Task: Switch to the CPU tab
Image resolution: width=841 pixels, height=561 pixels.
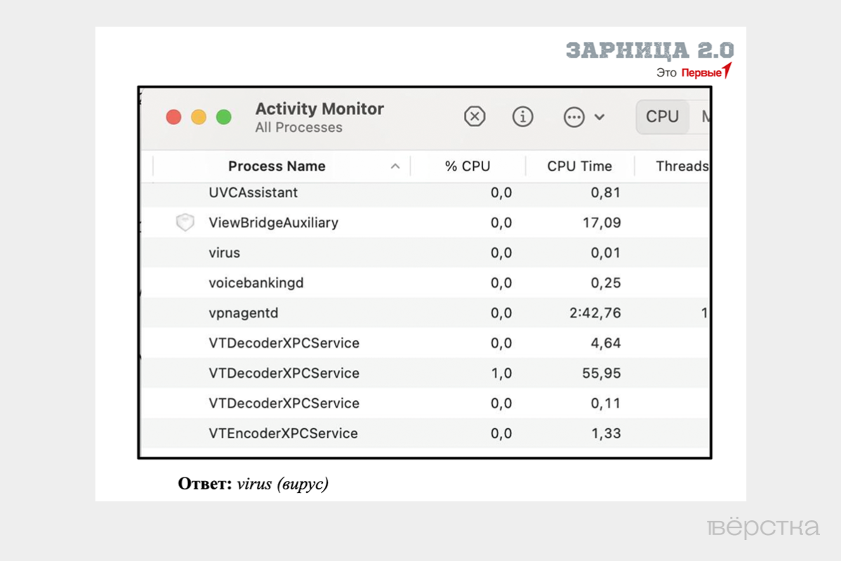Action: coord(662,117)
